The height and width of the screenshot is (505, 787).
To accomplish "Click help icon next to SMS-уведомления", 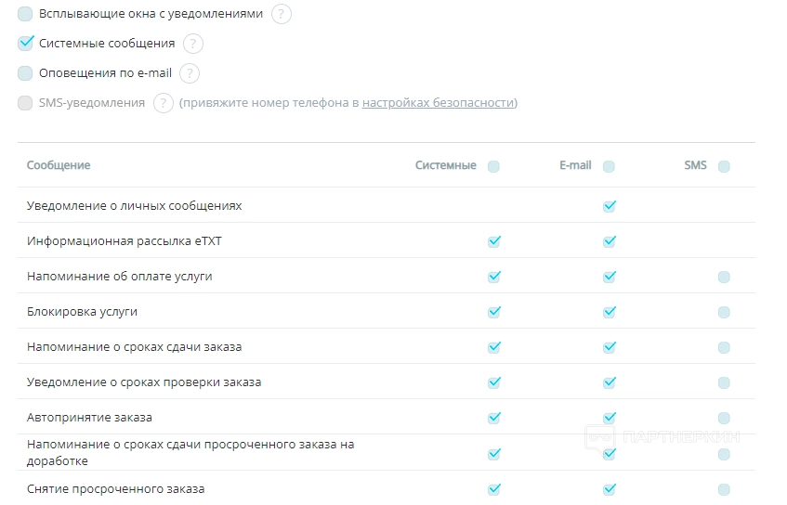I will [164, 103].
